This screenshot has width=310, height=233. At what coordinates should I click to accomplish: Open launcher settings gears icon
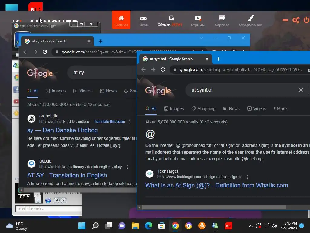pyautogui.click(x=296, y=20)
